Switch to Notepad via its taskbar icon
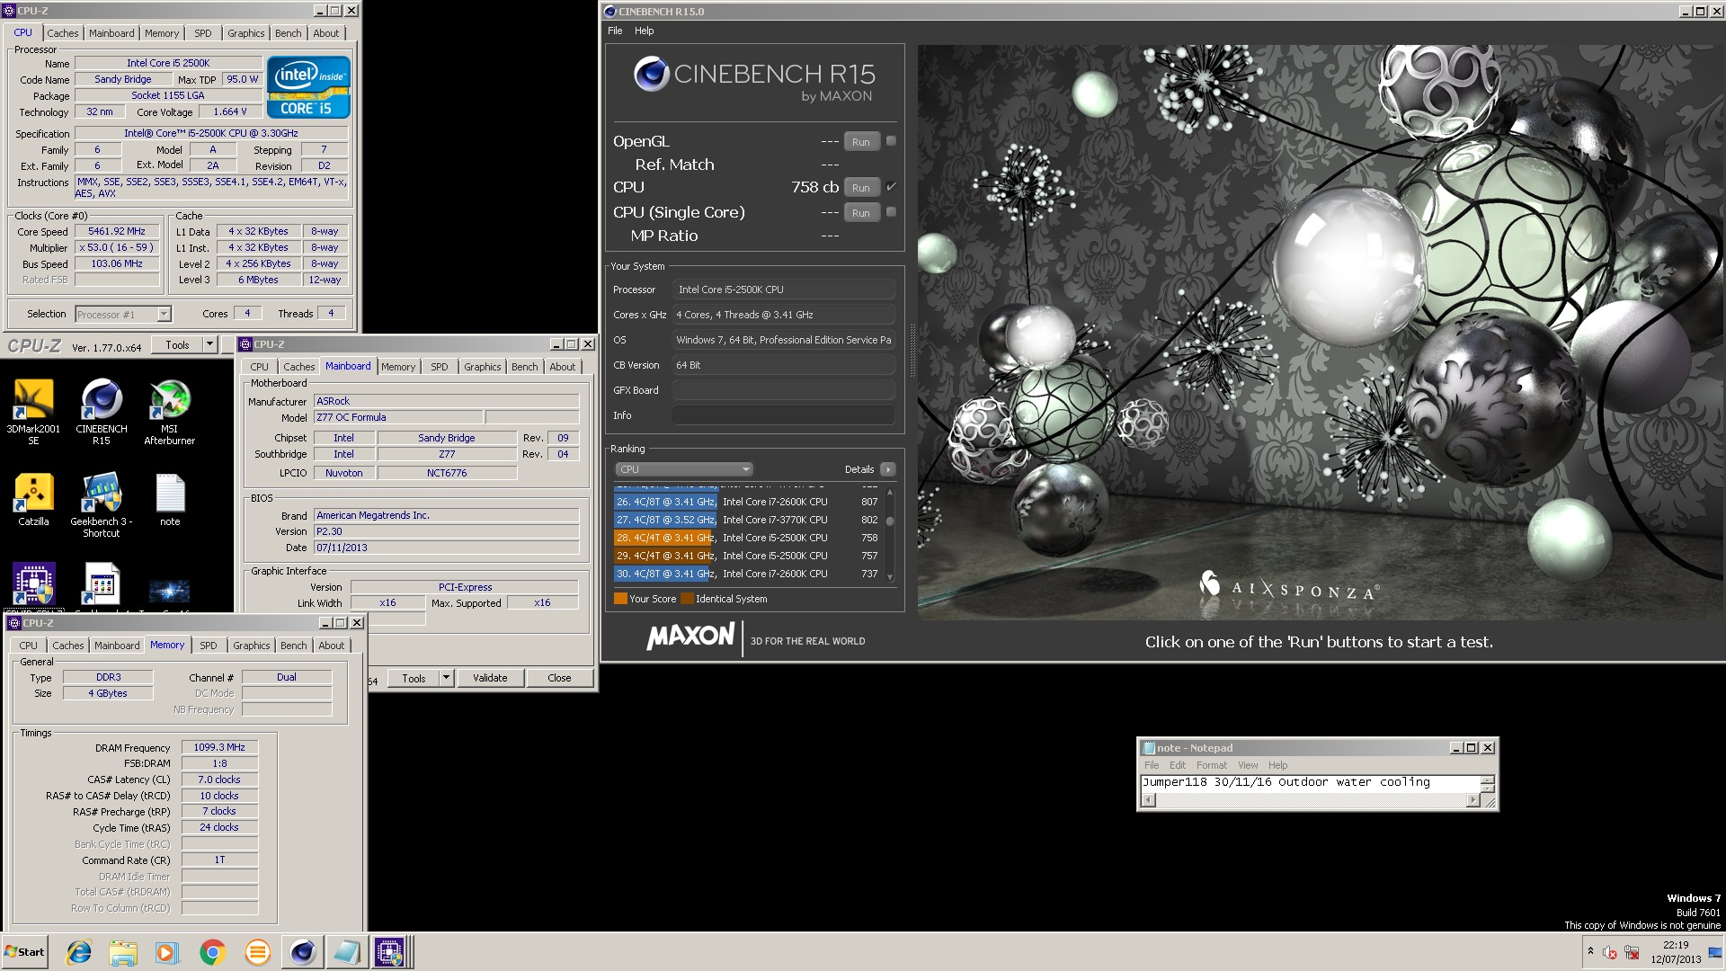Image resolution: width=1726 pixels, height=971 pixels. click(346, 952)
